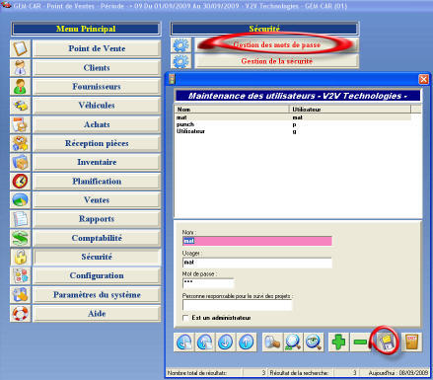Click the Configuration icon in main menu

pyautogui.click(x=20, y=275)
